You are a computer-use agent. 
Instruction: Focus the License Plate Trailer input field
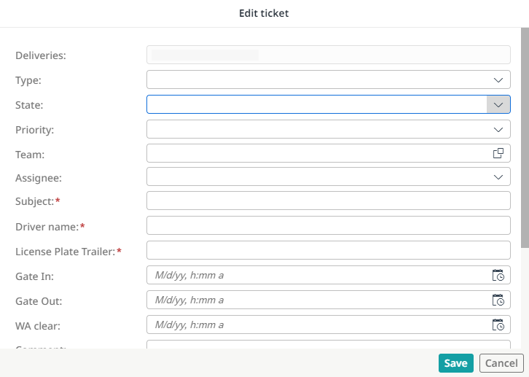pos(329,250)
